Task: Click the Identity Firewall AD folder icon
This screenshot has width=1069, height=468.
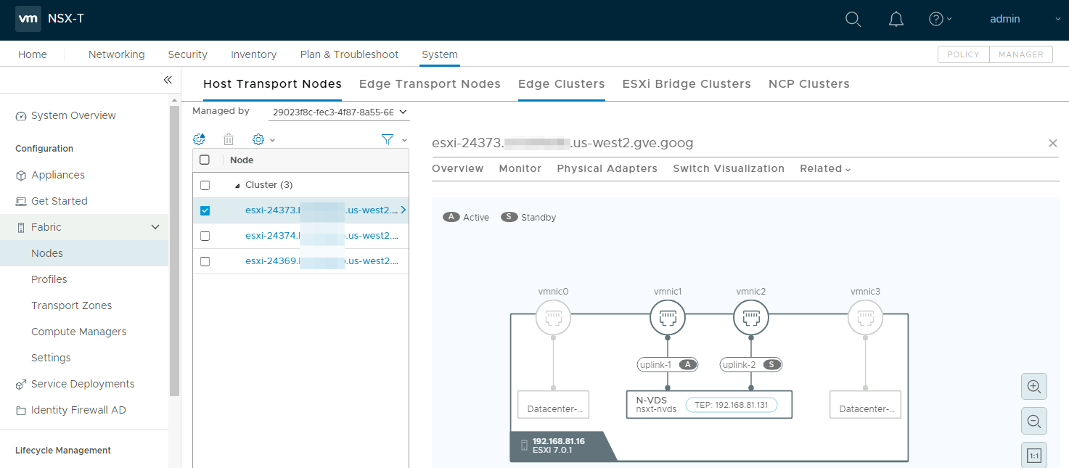Action: tap(21, 411)
